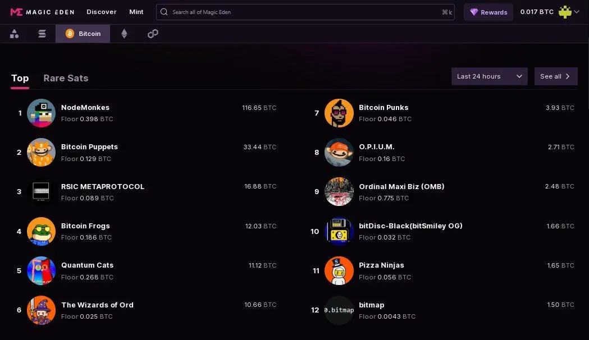Image resolution: width=589 pixels, height=340 pixels.
Task: Click the Floor 0.0043 BTC text
Action: 387,316
